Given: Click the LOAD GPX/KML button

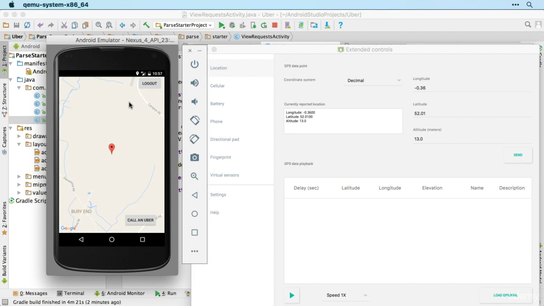Looking at the screenshot, I should pyautogui.click(x=505, y=295).
